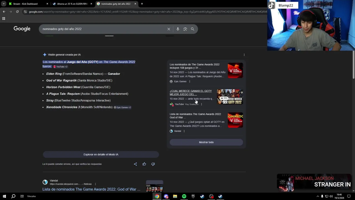Select the Horizon Forbidden West entry
Image resolution: width=355 pixels, height=200 pixels.
tap(78, 87)
